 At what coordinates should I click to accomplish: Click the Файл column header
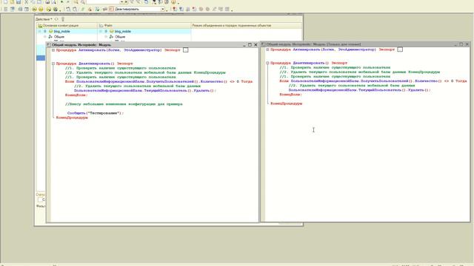click(144, 26)
